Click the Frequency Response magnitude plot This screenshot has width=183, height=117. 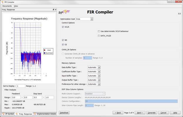pos(28,48)
